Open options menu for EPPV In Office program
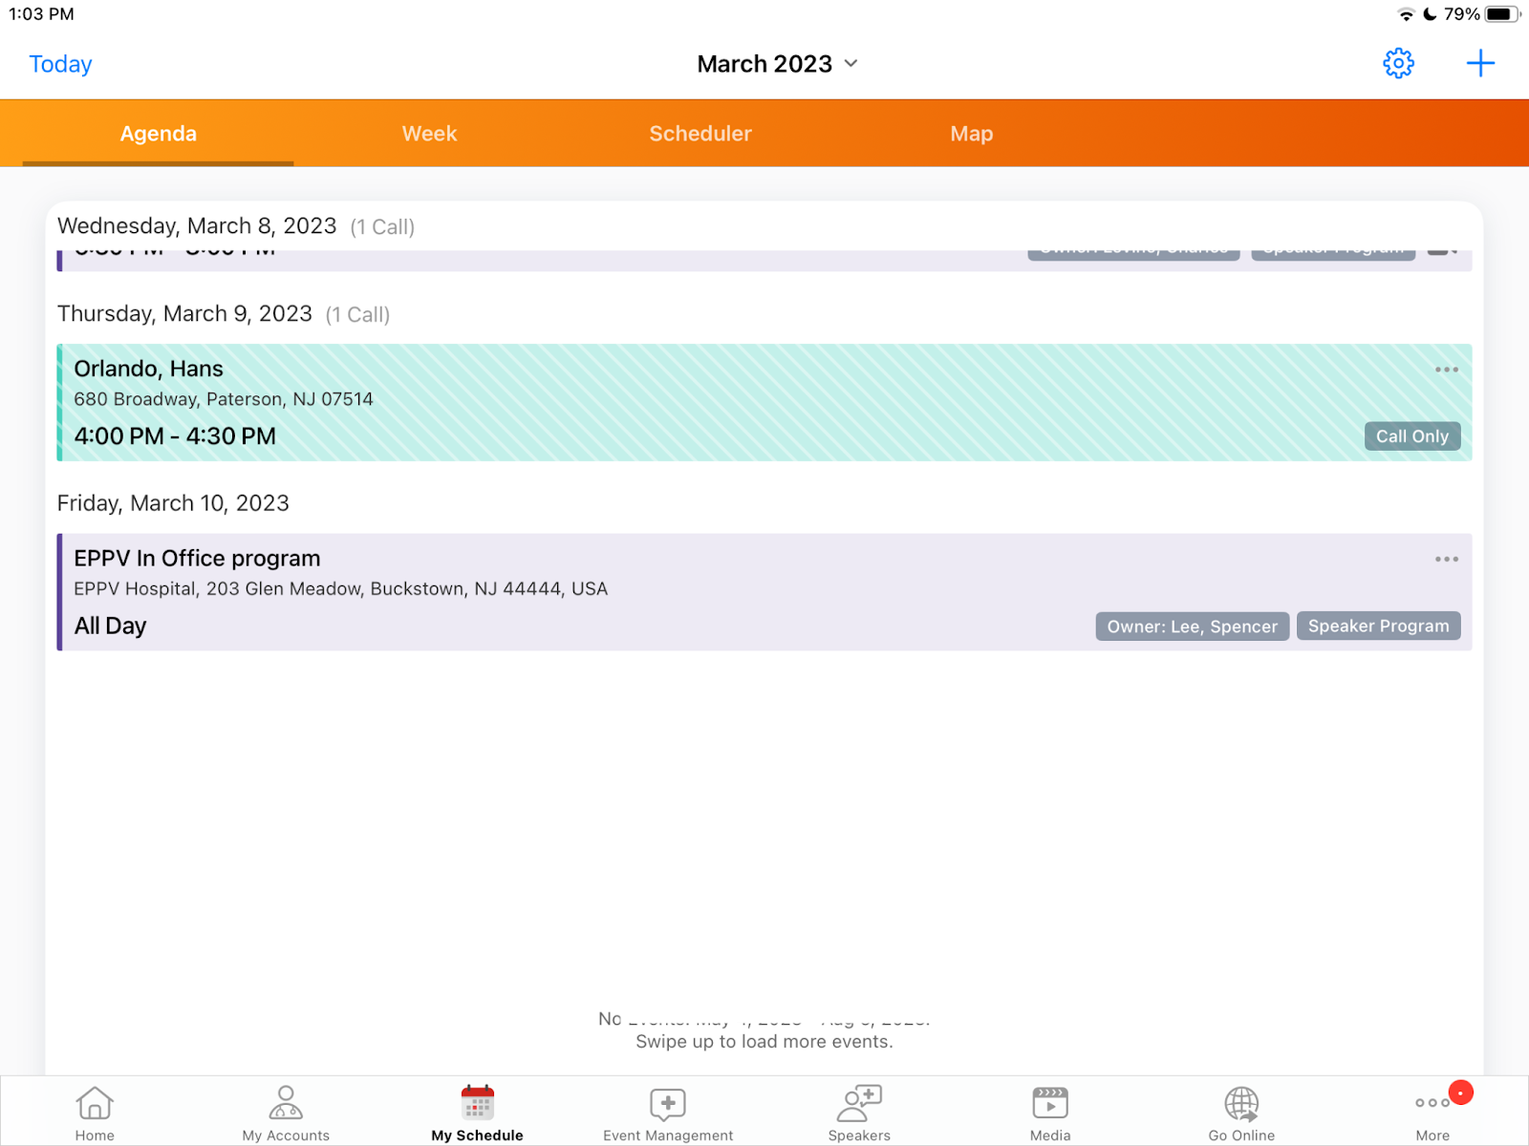The image size is (1529, 1146). click(1446, 560)
